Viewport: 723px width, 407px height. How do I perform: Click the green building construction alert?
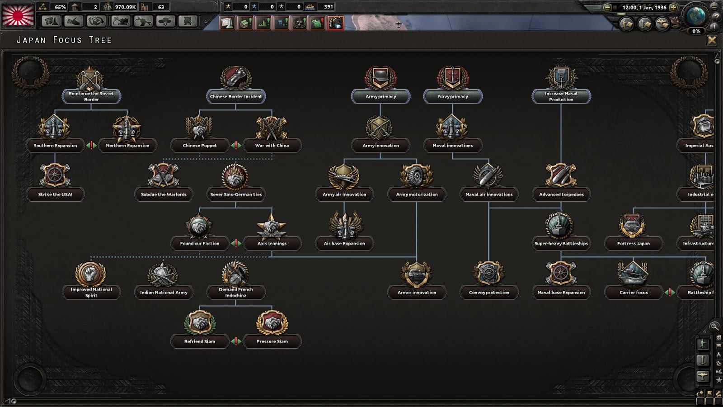click(245, 23)
